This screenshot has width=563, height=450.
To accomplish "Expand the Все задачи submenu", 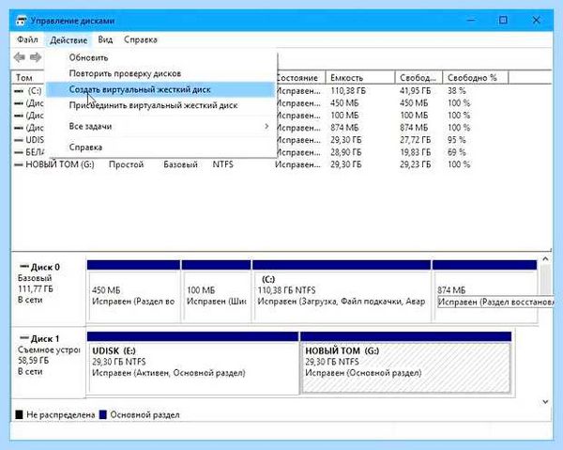I will 160,127.
